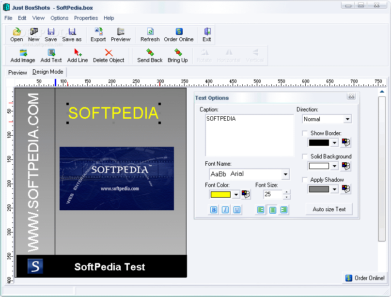The width and height of the screenshot is (391, 297).
Task: Open the File menu
Action: (x=8, y=18)
